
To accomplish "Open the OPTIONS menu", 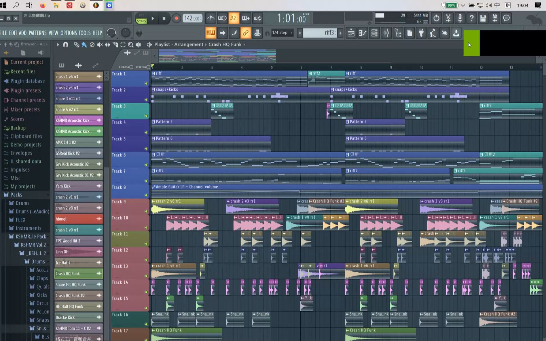I will [69, 33].
